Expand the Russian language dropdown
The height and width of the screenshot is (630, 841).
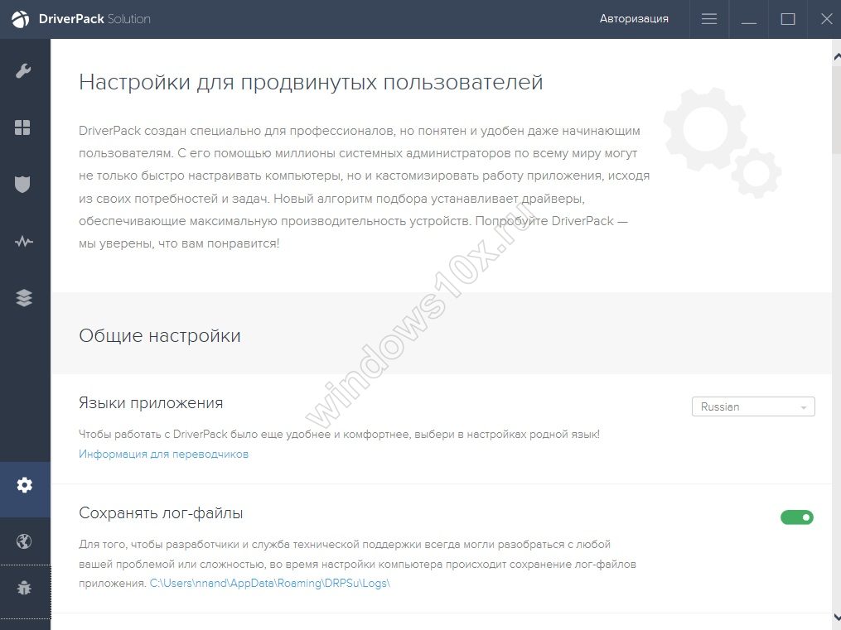[753, 406]
